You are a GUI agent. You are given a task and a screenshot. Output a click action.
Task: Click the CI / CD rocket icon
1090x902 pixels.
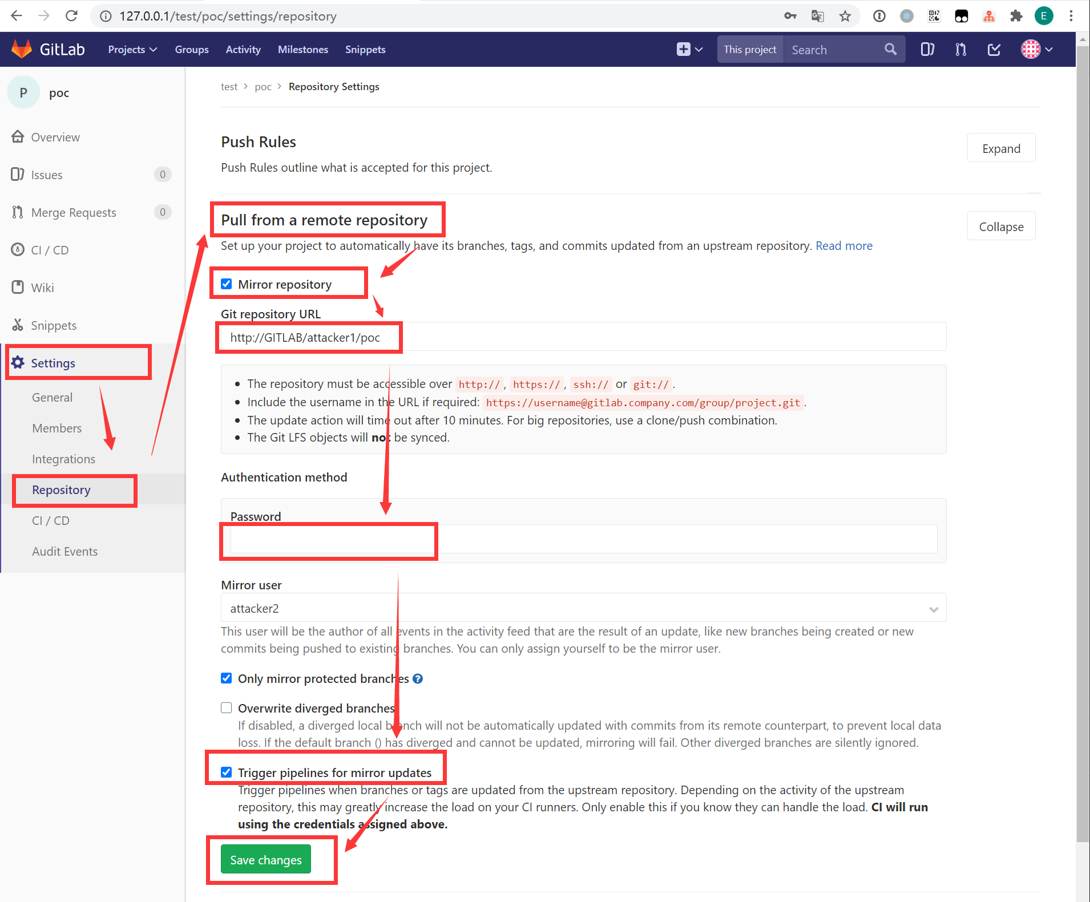18,250
